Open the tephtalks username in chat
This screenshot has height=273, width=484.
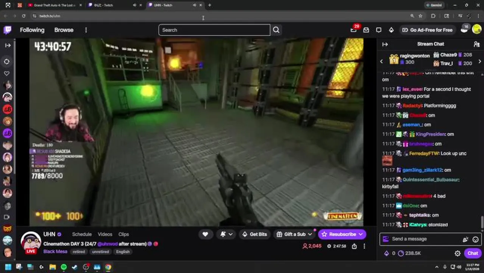pyautogui.click(x=420, y=215)
